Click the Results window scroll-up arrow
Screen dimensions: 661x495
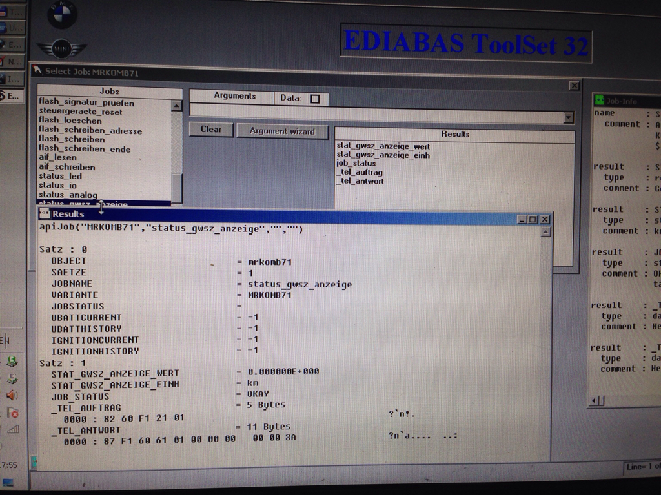545,232
